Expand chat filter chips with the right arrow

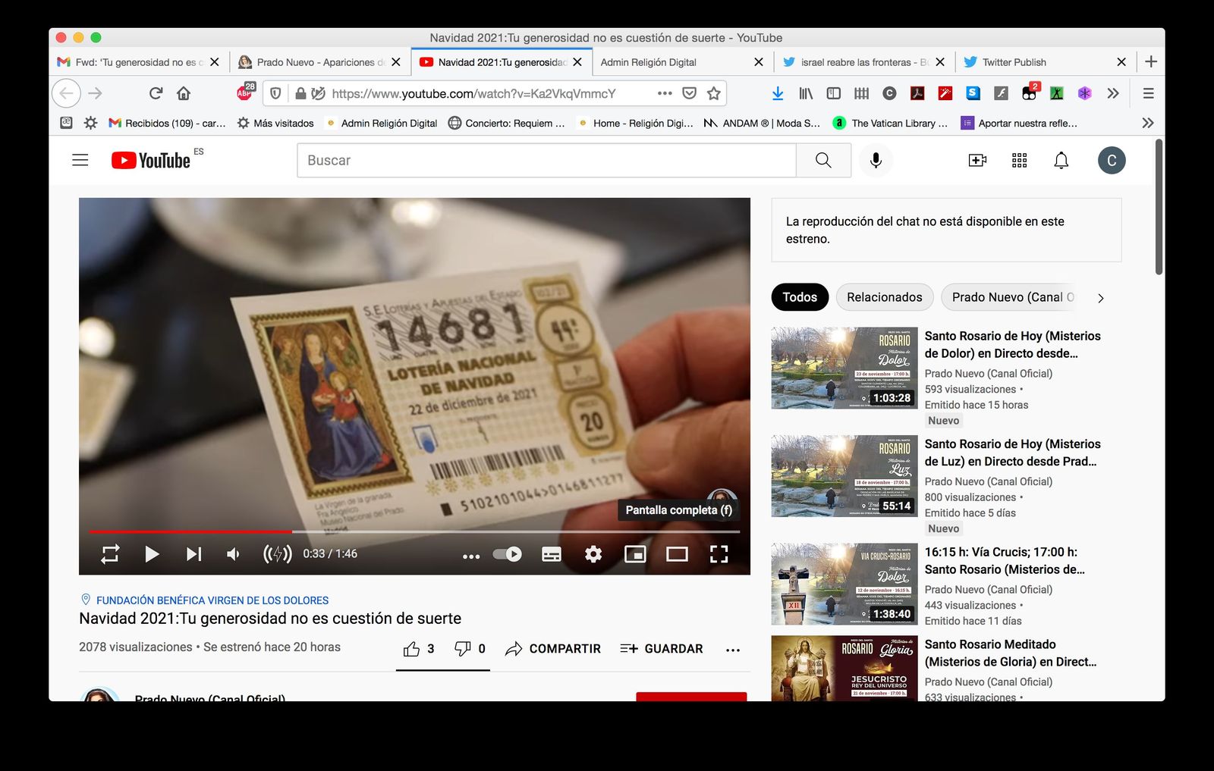point(1101,298)
